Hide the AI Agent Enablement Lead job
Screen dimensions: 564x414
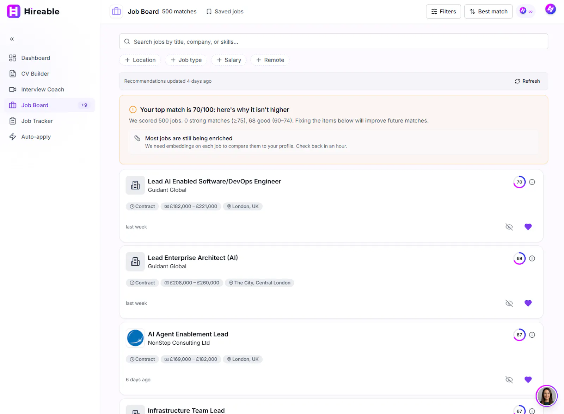[509, 379]
